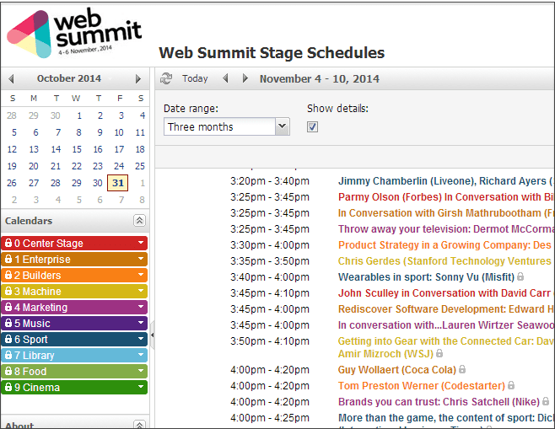
Task: Click lock icon on 0 Center Stage calendar
Action: [x=8, y=243]
